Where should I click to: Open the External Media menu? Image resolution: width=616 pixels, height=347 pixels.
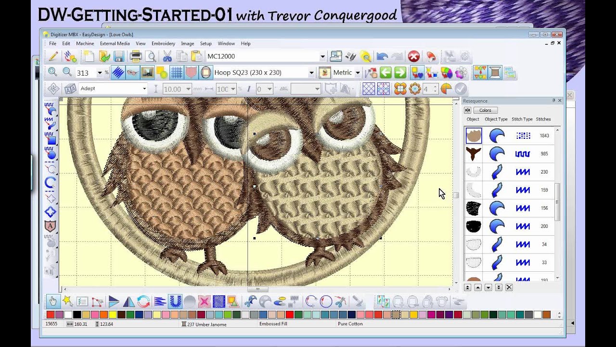[x=115, y=43]
